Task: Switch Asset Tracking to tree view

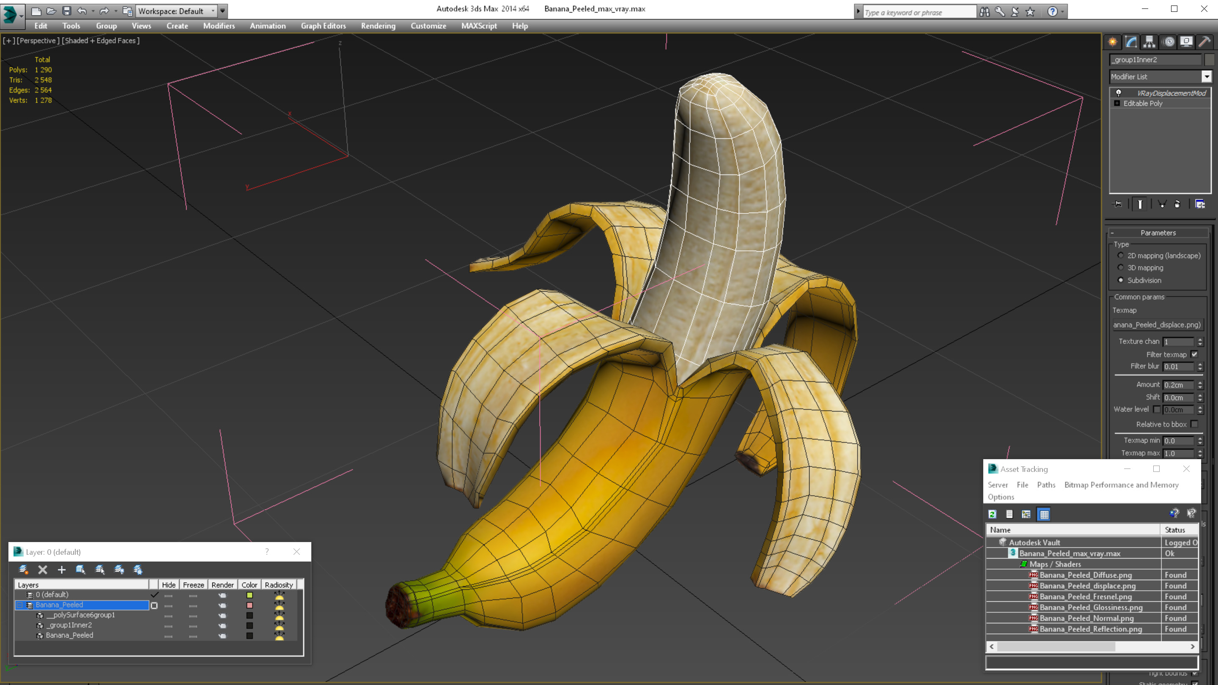Action: 1026,514
